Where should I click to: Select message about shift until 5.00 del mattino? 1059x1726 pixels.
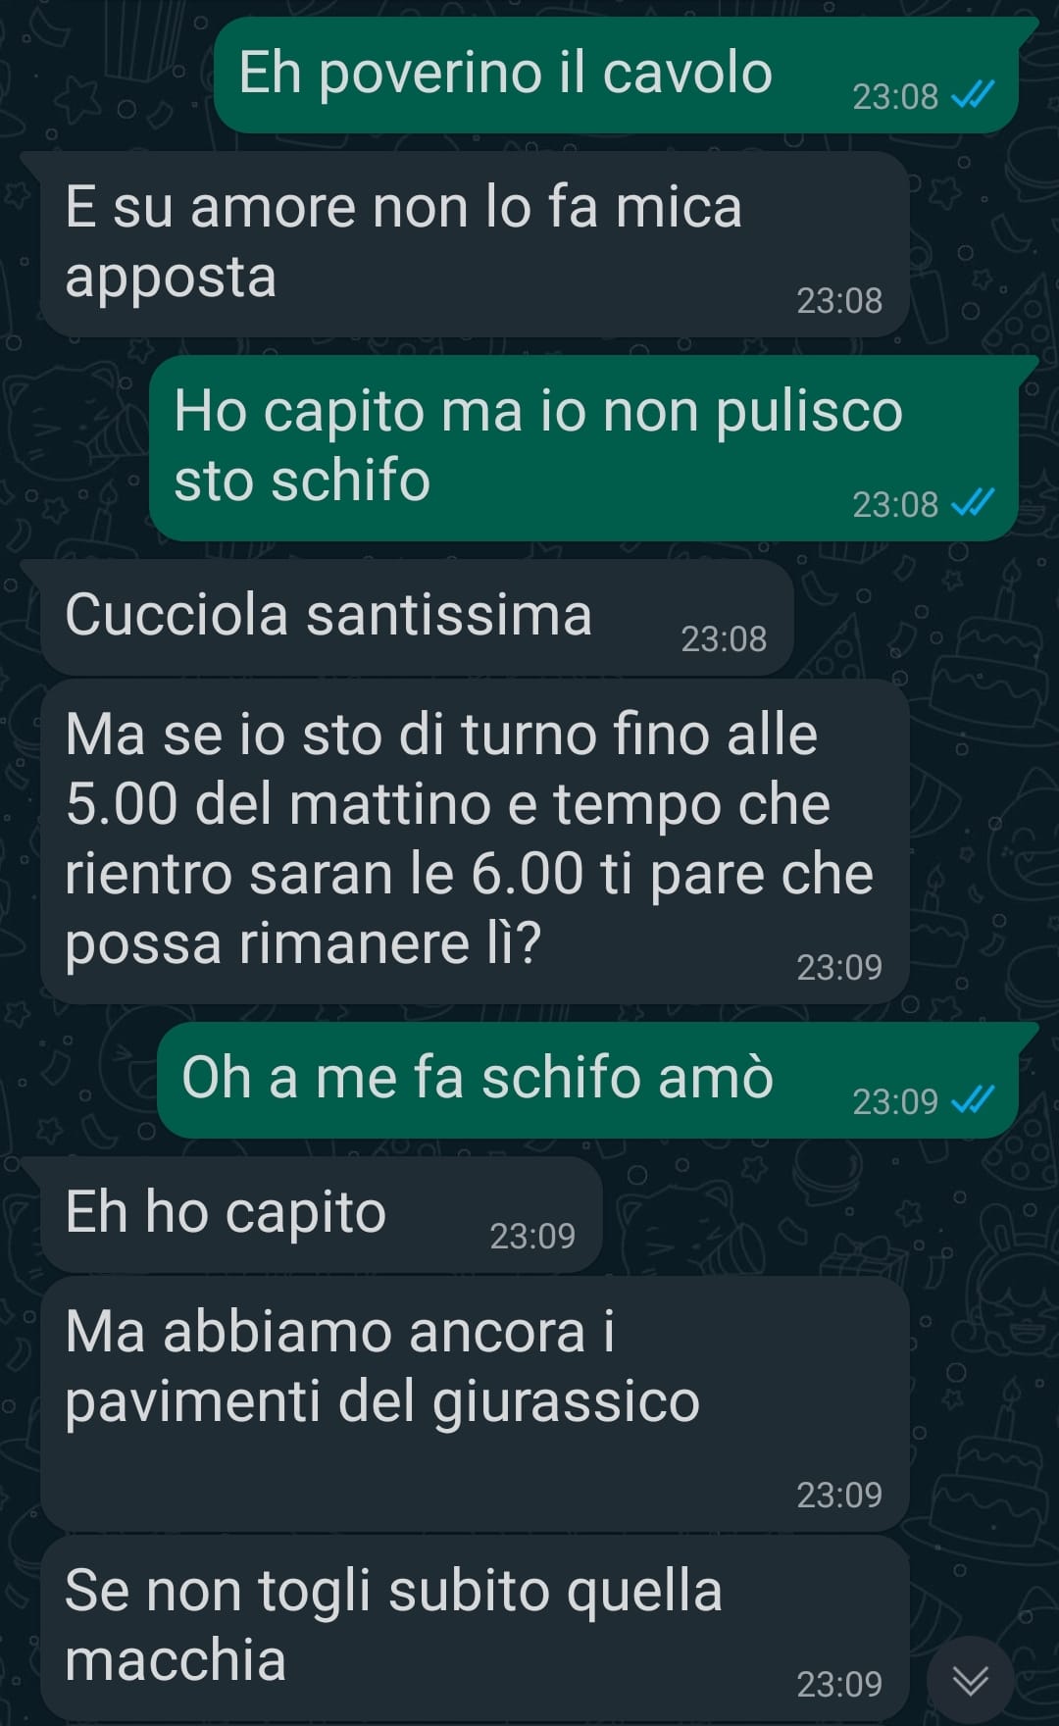click(x=475, y=841)
